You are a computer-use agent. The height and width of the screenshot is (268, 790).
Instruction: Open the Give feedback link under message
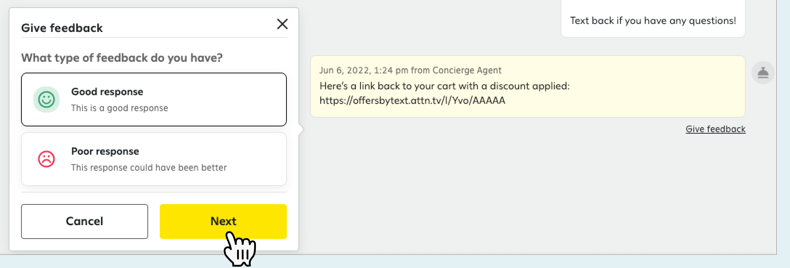[x=715, y=129]
